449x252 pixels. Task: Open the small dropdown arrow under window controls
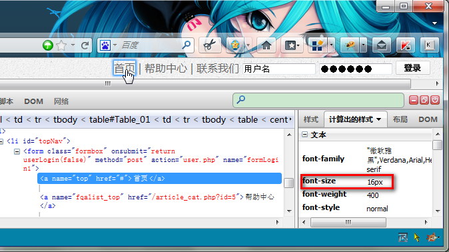click(435, 23)
